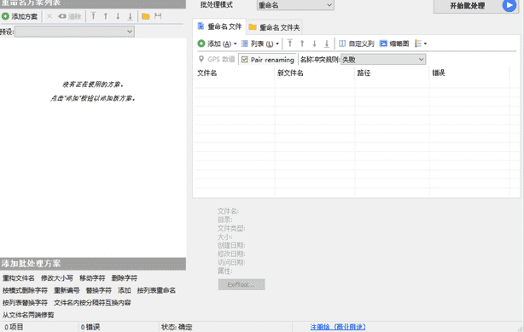The height and width of the screenshot is (332, 524).
Task: Add the 移动字符 method
Action: (x=92, y=278)
